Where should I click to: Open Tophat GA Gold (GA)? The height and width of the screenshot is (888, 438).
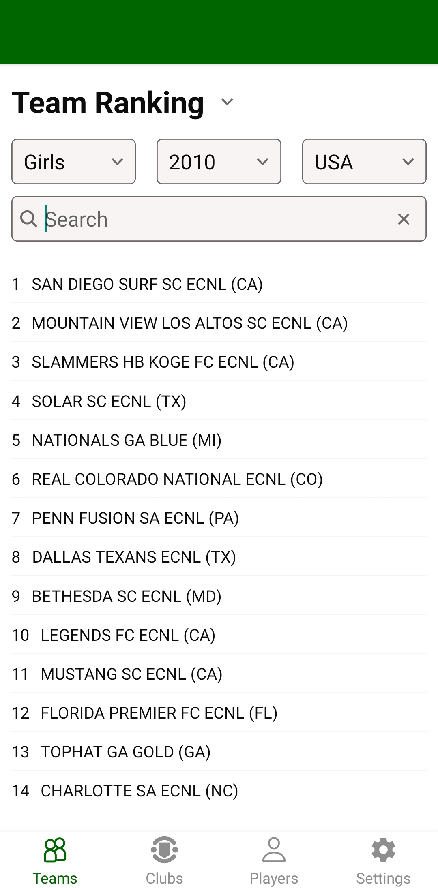[219, 752]
